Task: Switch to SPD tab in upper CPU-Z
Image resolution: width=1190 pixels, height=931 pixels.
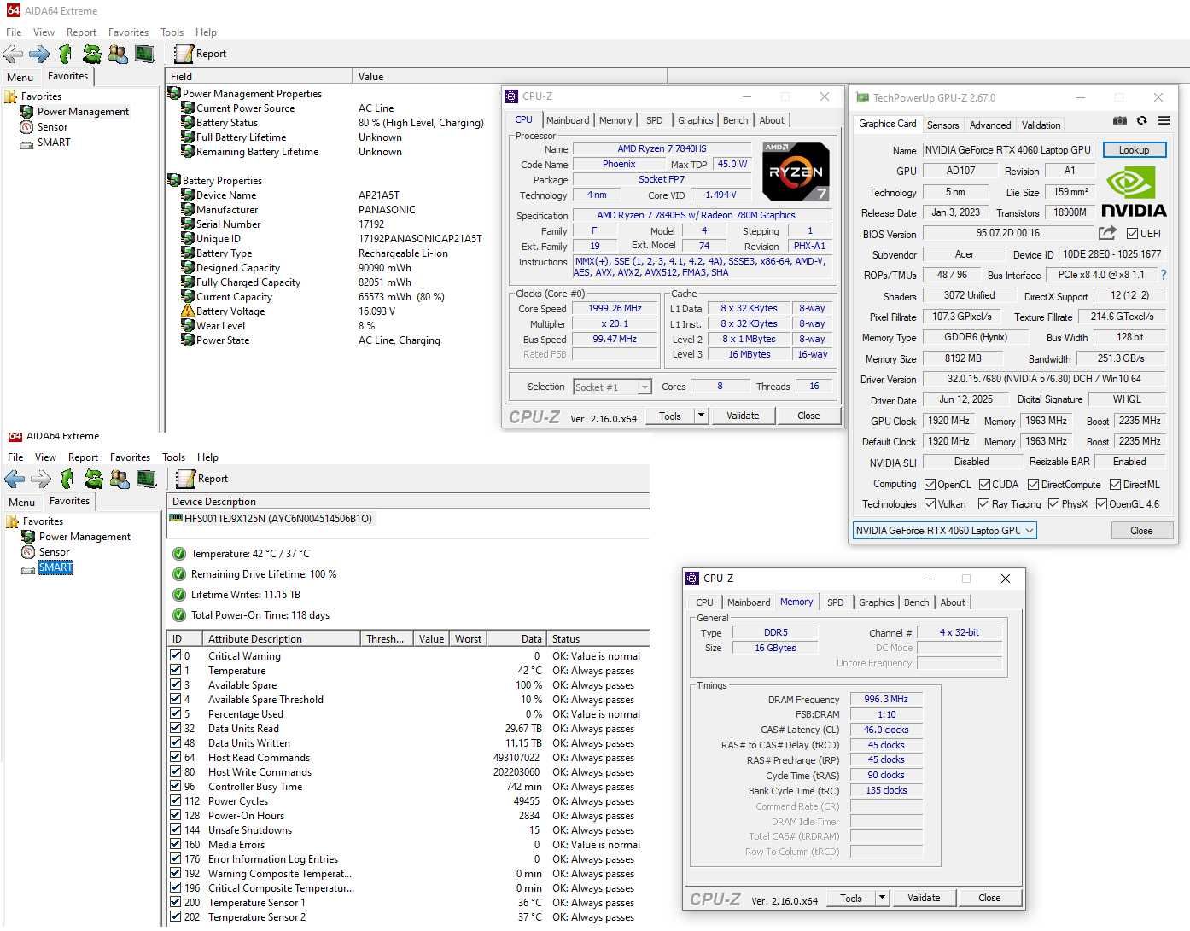Action: tap(655, 120)
